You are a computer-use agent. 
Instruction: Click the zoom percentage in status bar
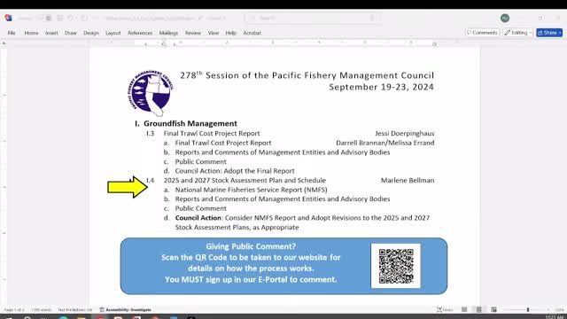pyautogui.click(x=559, y=309)
